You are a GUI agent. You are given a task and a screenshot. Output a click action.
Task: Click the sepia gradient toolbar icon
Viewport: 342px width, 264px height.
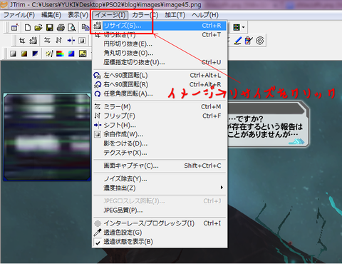[24, 54]
